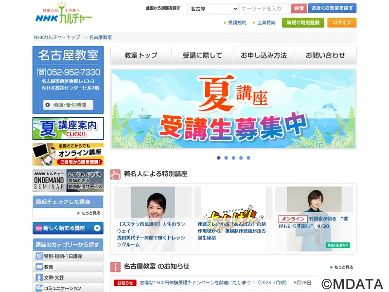Screen dimensions: 389x292
Task: Click the address 名古屋市東区東桜1-13-3
Action: 68,81
